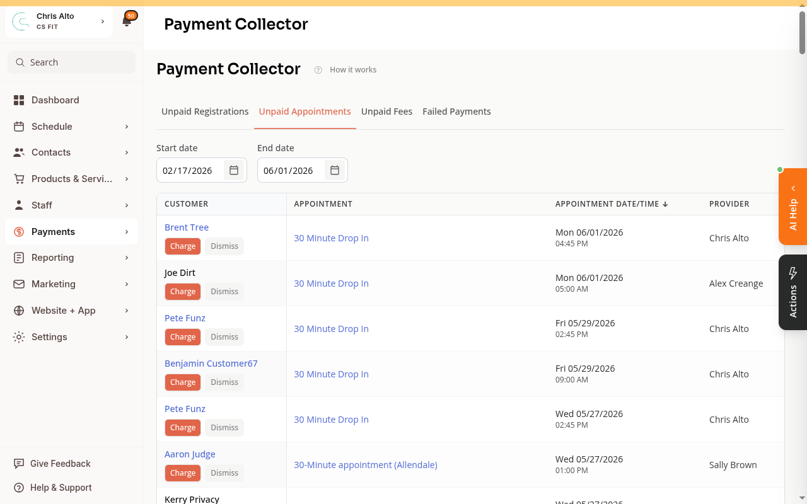Select the Unpaid Appointments tab
This screenshot has width=807, height=504.
305,112
